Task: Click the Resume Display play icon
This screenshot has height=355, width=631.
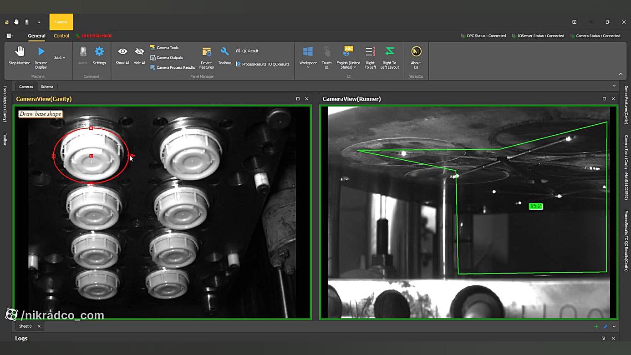Action: pyautogui.click(x=41, y=51)
